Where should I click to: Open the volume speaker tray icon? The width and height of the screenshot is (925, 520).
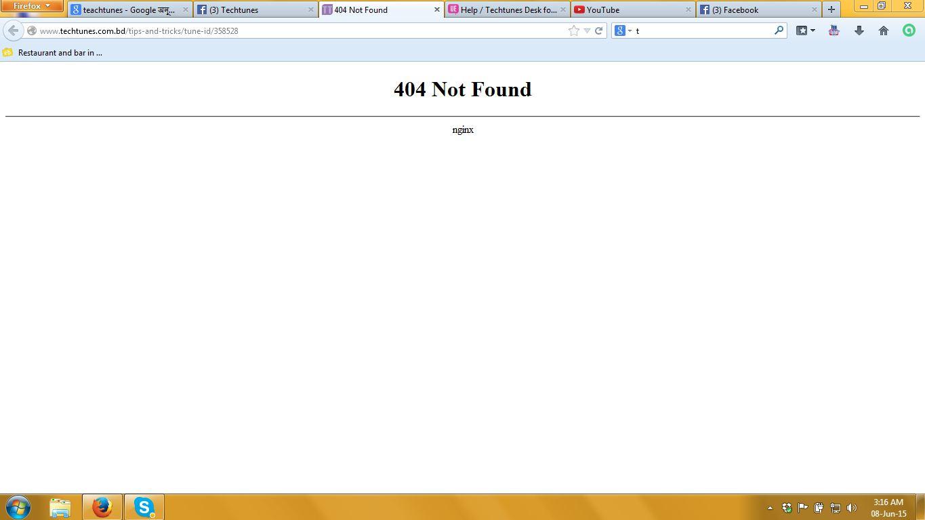[852, 507]
